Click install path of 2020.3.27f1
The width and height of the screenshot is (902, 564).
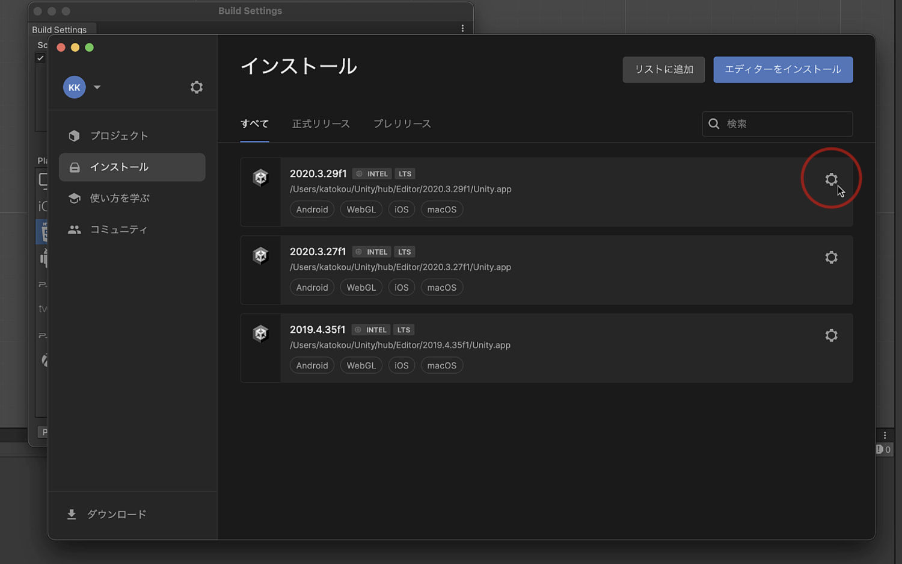[x=400, y=267]
